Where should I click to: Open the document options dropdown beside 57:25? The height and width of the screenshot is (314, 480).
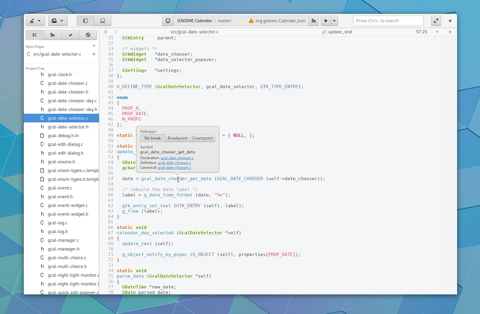(437, 32)
